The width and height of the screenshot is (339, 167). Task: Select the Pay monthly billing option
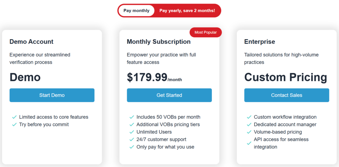click(136, 11)
